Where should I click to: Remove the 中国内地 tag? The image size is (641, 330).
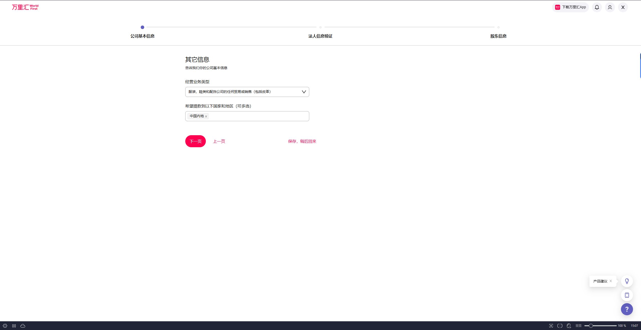pyautogui.click(x=206, y=116)
